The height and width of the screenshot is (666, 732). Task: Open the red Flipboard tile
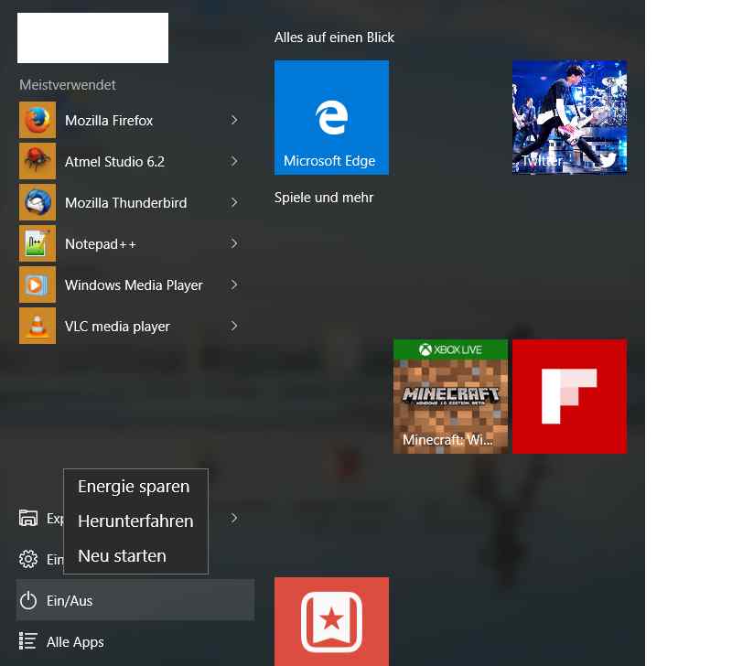[x=569, y=396]
